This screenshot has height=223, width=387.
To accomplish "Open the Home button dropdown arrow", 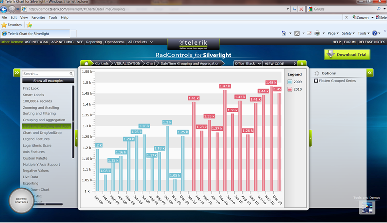I will [x=290, y=33].
